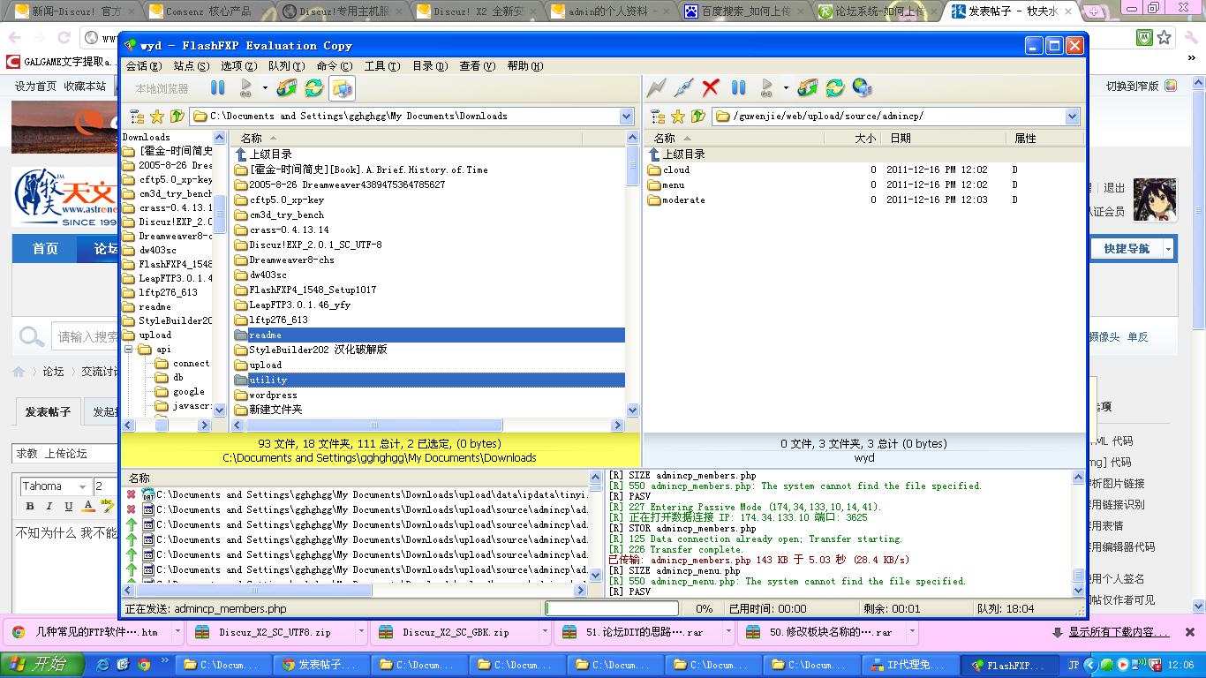Go up one local folder level
The width and height of the screenshot is (1206, 678).
[177, 117]
